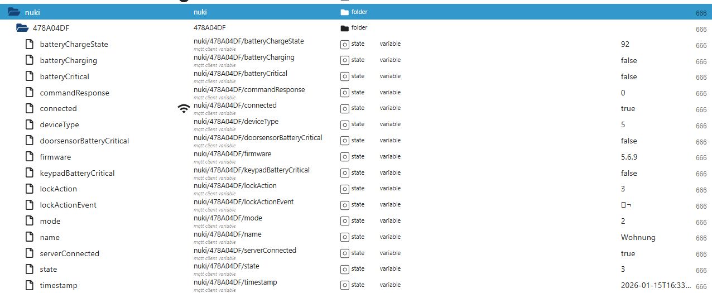Click the variable role on keypadBatteryCritical row
712x293 pixels.
pos(390,172)
